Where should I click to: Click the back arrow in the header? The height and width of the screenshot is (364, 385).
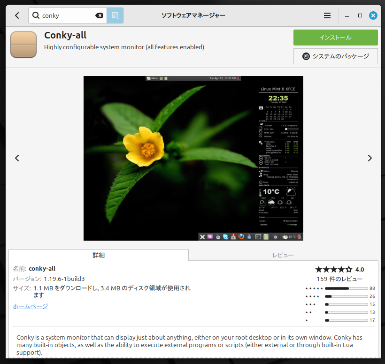pyautogui.click(x=17, y=15)
